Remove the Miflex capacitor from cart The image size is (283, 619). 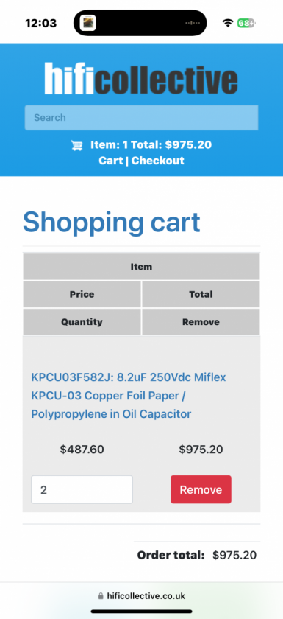(x=201, y=489)
